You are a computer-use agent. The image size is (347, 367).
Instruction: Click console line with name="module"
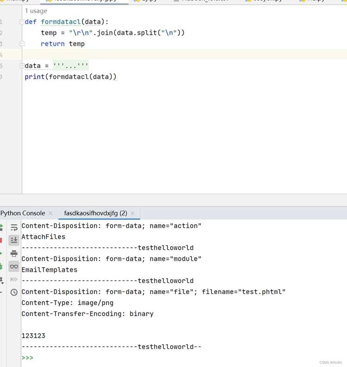click(x=112, y=259)
